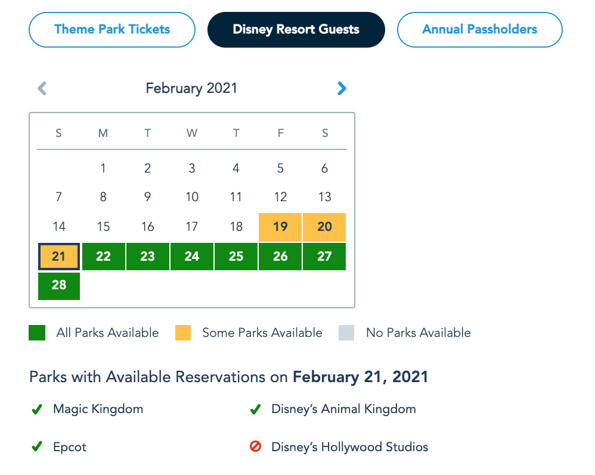Select February 24 date
The width and height of the screenshot is (595, 475).
tap(192, 257)
